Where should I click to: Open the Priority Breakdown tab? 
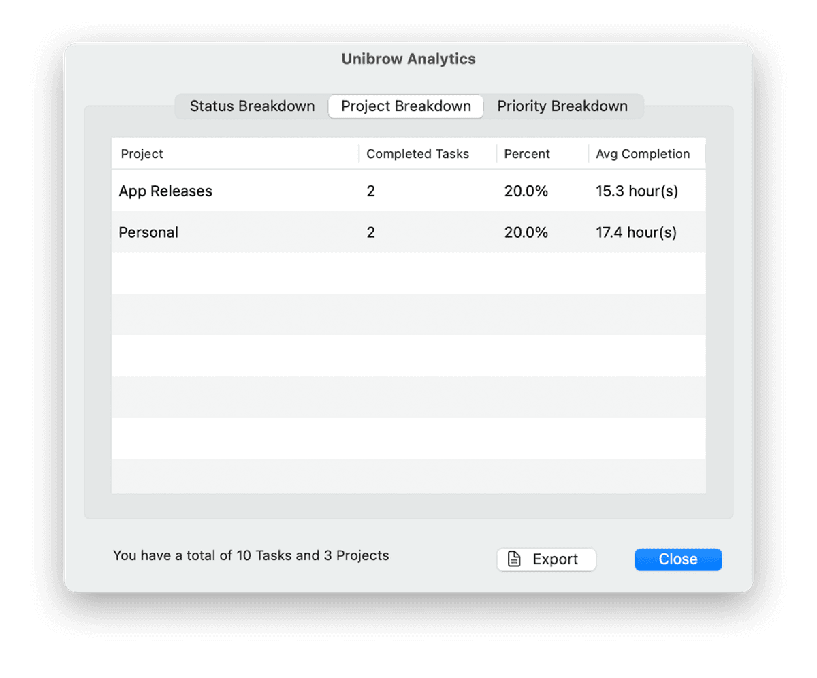point(562,106)
